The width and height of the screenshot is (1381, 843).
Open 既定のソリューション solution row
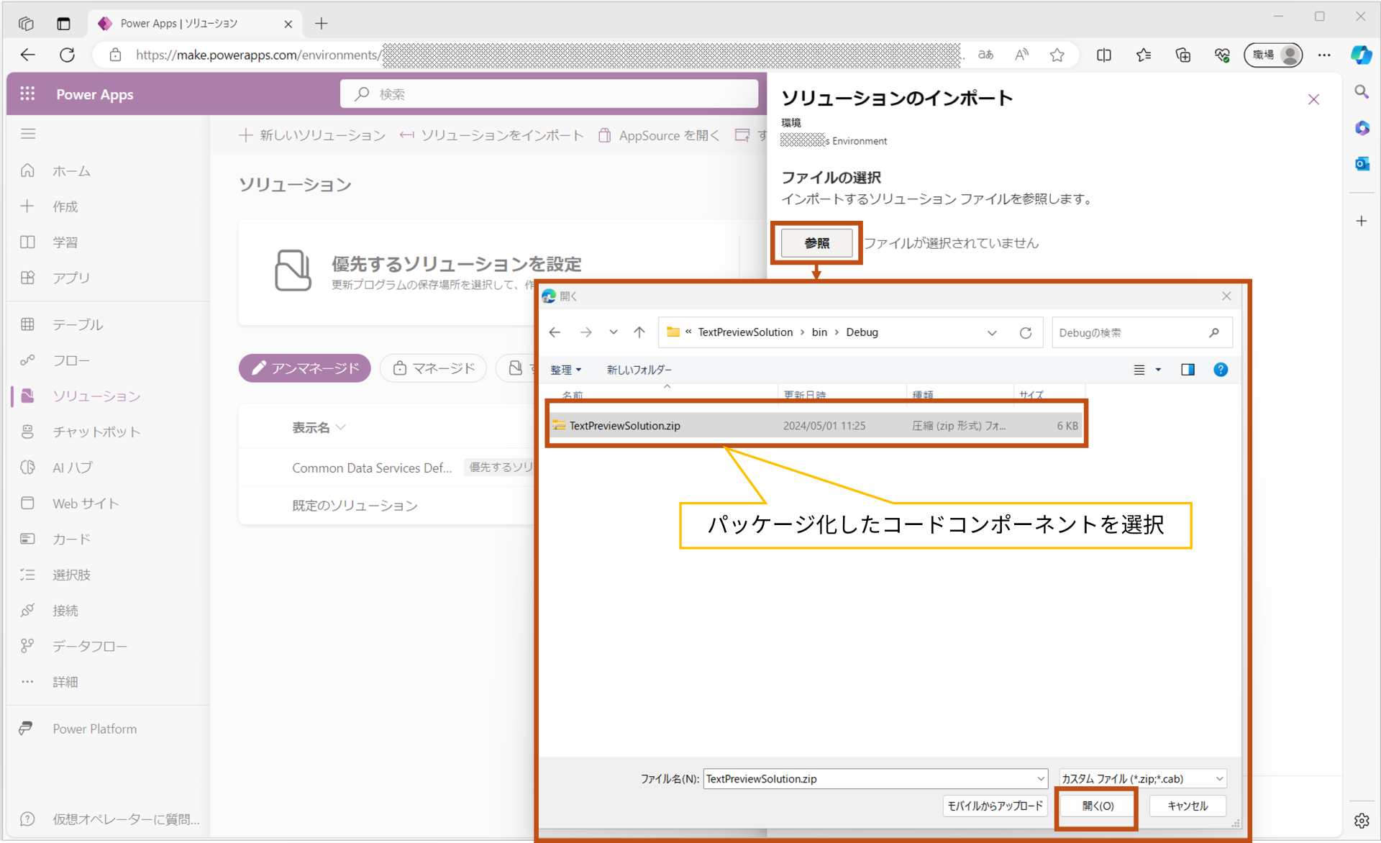pyautogui.click(x=355, y=505)
